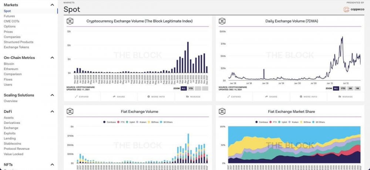The image size is (370, 170).
Task: Open Value Locked under DeFi
Action: pyautogui.click(x=13, y=154)
